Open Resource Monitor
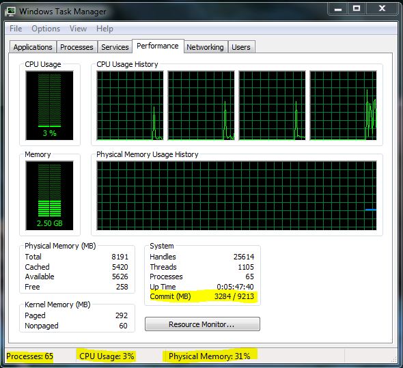This screenshot has height=368, width=403. (202, 324)
